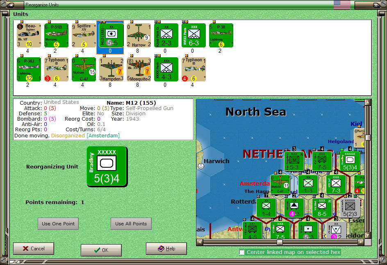This screenshot has width=387, height=265.
Task: Select the XVIII Para 6-3 unit
Action: pos(194,35)
